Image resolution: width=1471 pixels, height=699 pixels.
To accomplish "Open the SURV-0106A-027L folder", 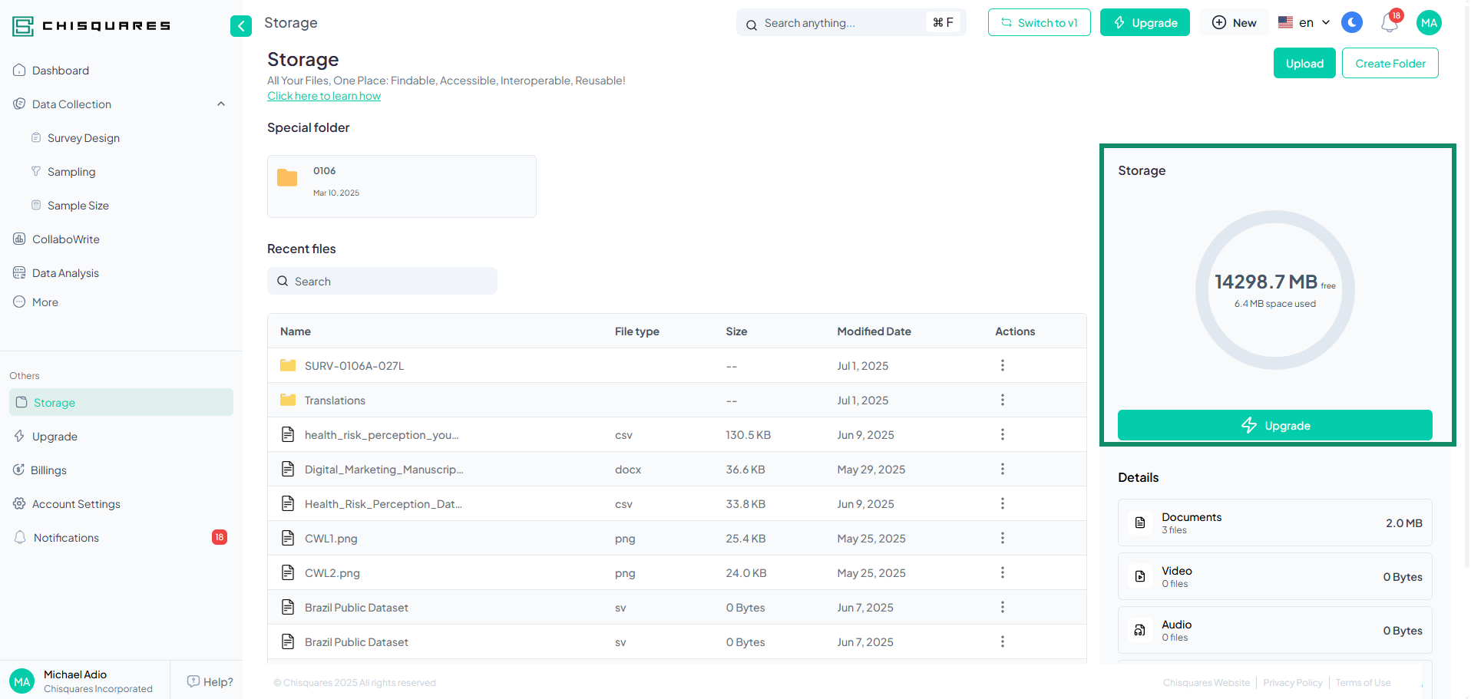I will click(354, 366).
